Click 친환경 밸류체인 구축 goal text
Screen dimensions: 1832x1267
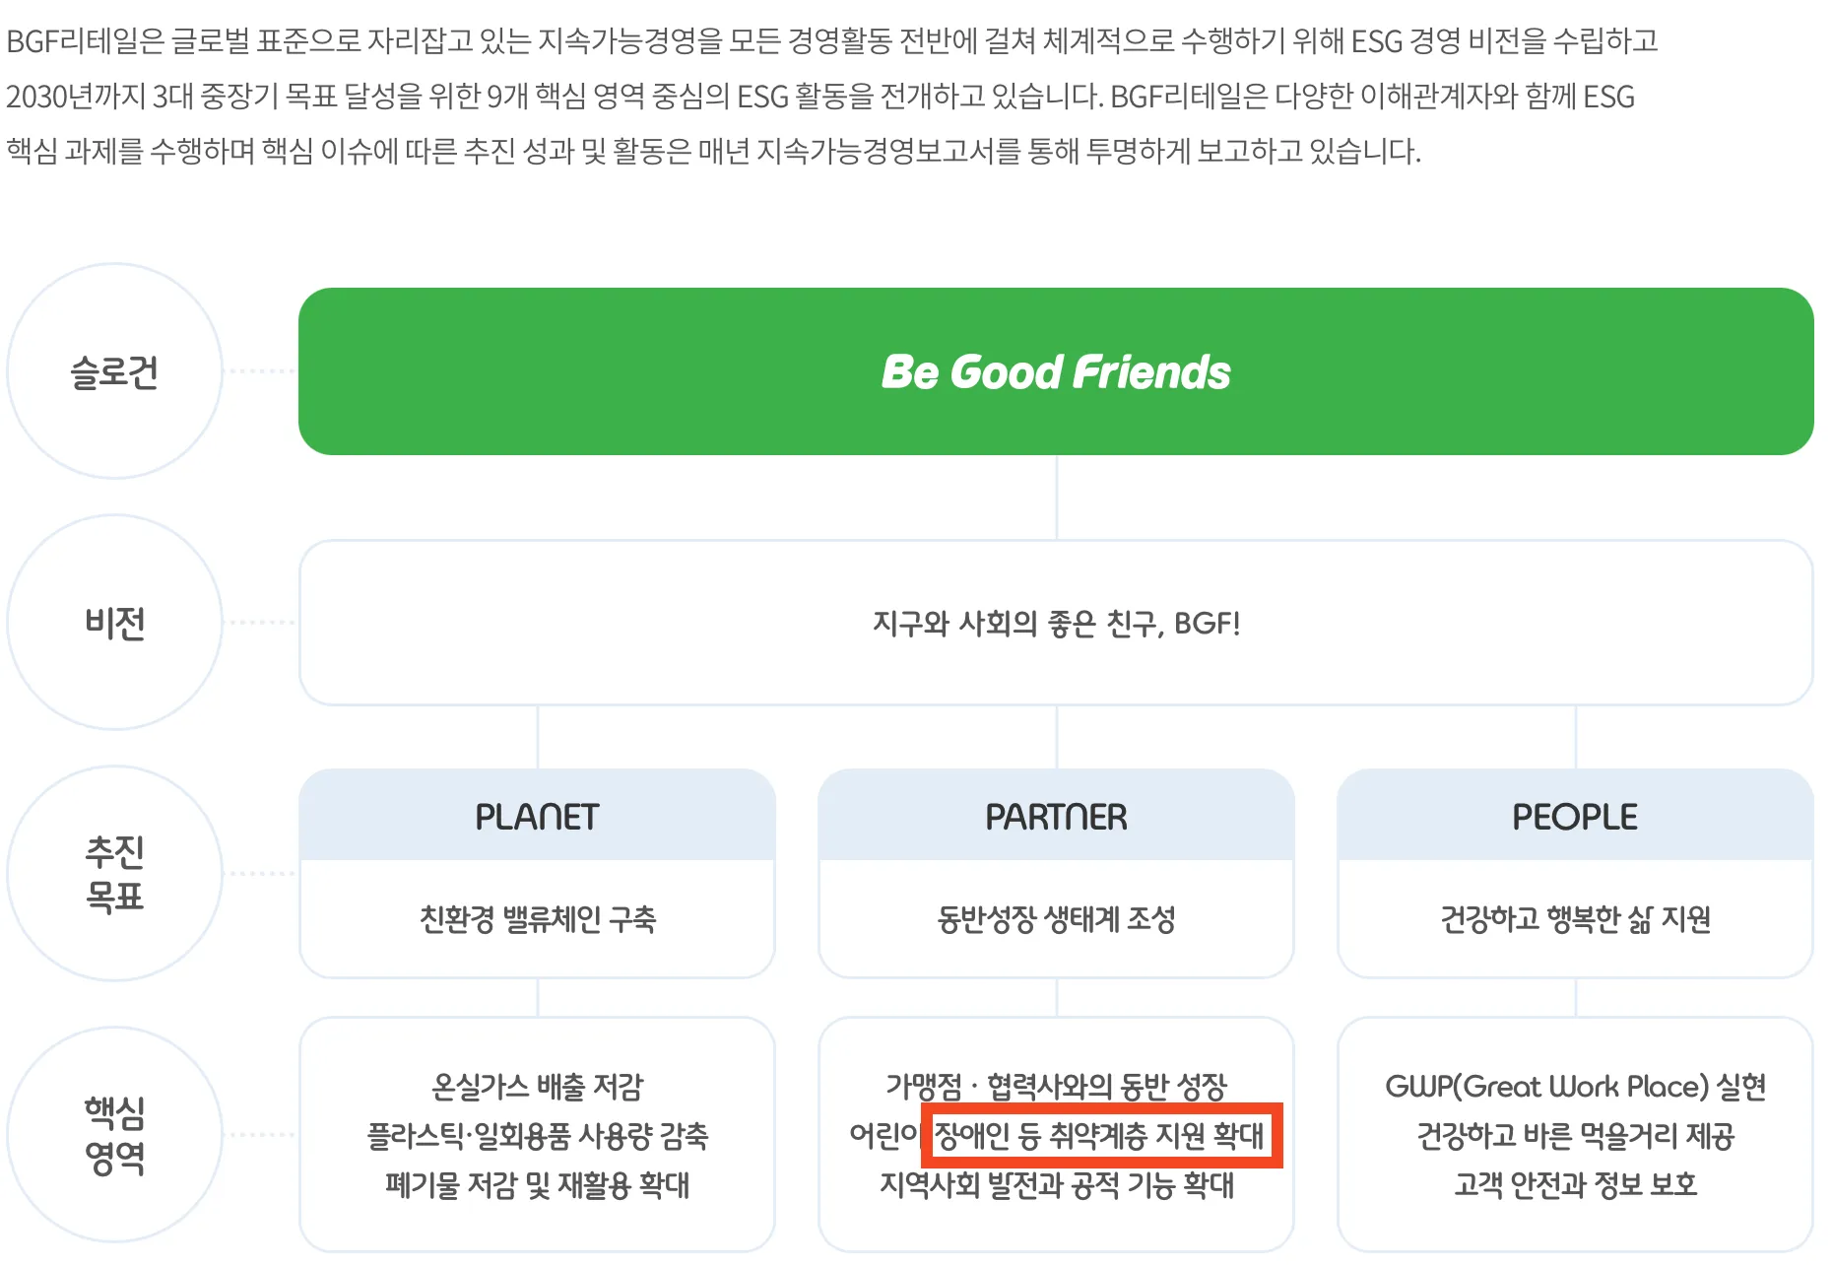coord(537,919)
